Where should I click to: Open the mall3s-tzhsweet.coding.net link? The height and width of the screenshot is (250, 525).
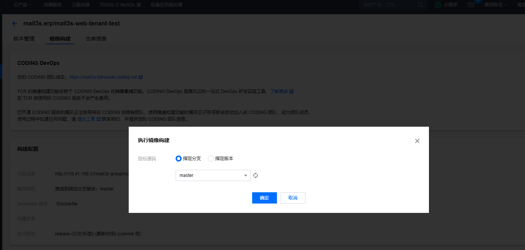103,77
